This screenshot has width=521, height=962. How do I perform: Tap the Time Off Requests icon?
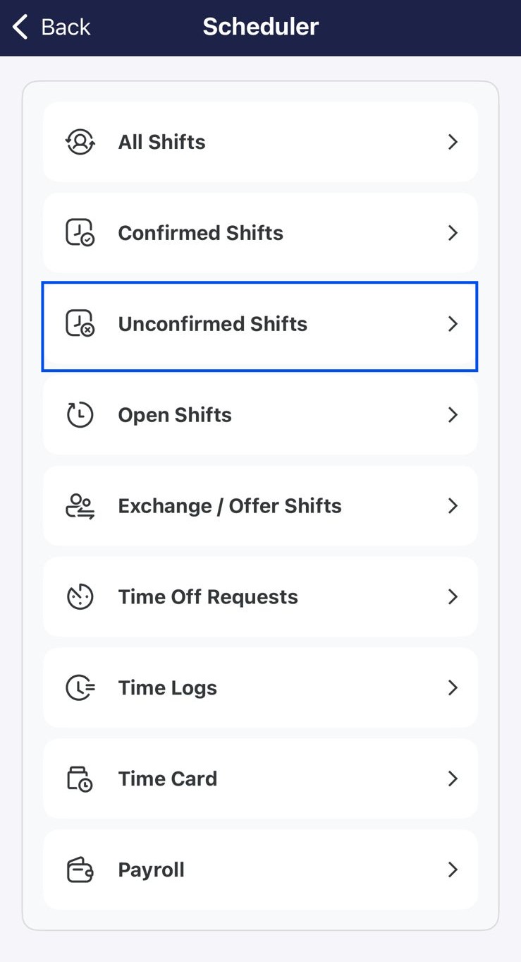tap(80, 597)
